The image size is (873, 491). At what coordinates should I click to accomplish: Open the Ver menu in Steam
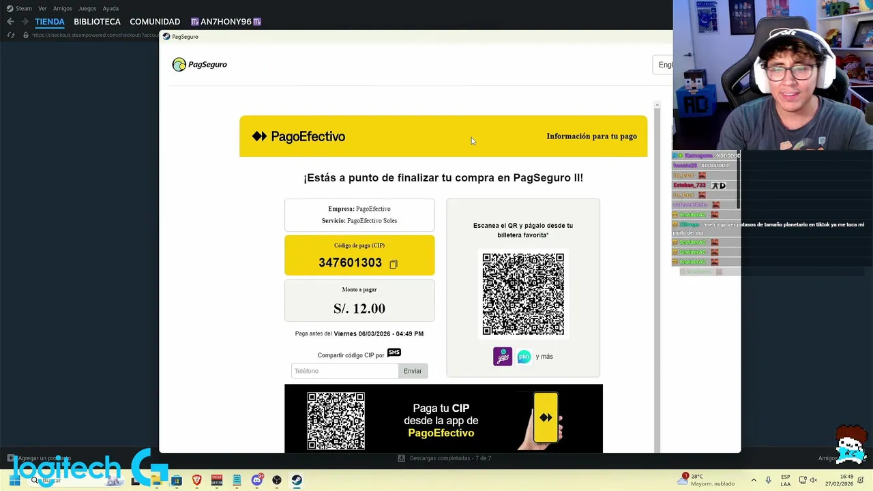pos(42,8)
